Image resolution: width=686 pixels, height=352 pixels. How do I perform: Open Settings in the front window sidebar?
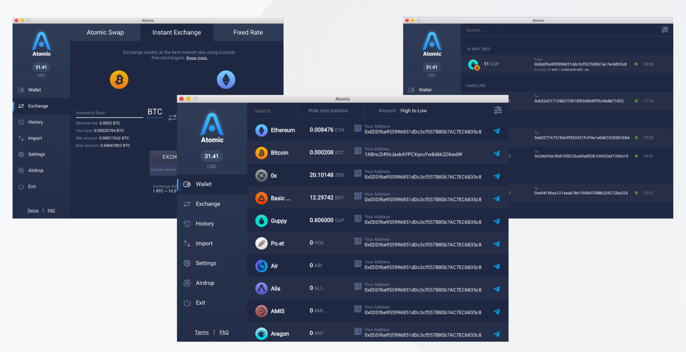click(x=212, y=263)
